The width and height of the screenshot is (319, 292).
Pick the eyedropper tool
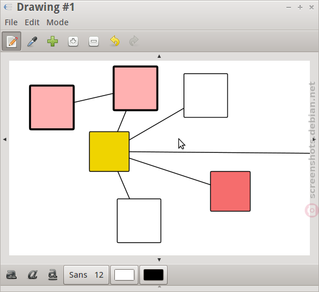(32, 41)
